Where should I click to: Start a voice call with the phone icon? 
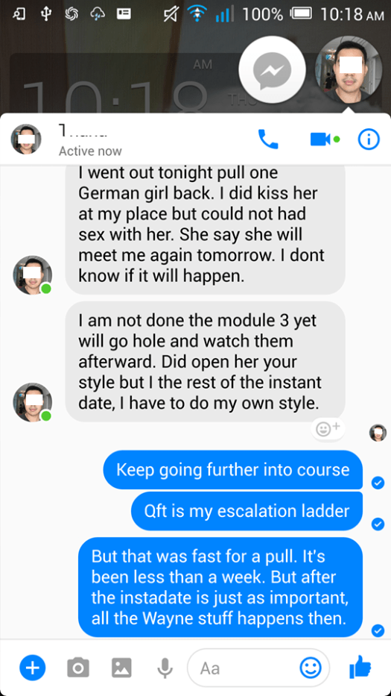coord(268,139)
